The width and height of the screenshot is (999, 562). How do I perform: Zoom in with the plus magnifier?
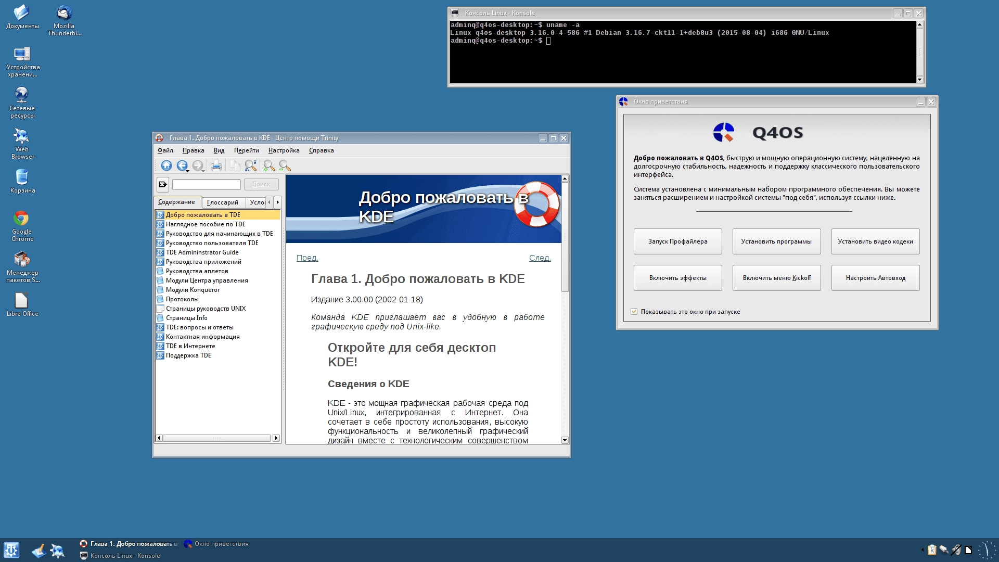[x=269, y=166]
